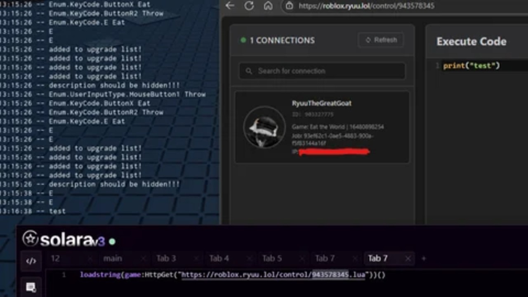
Task: View site info via the address bar lock icon
Action: (x=290, y=6)
